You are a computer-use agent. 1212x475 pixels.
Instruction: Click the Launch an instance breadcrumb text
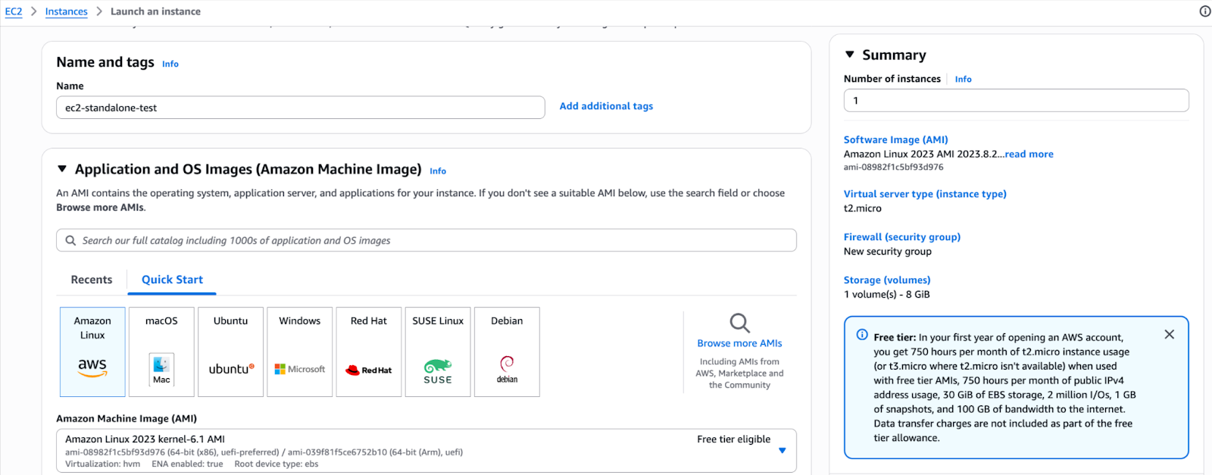pyautogui.click(x=155, y=11)
